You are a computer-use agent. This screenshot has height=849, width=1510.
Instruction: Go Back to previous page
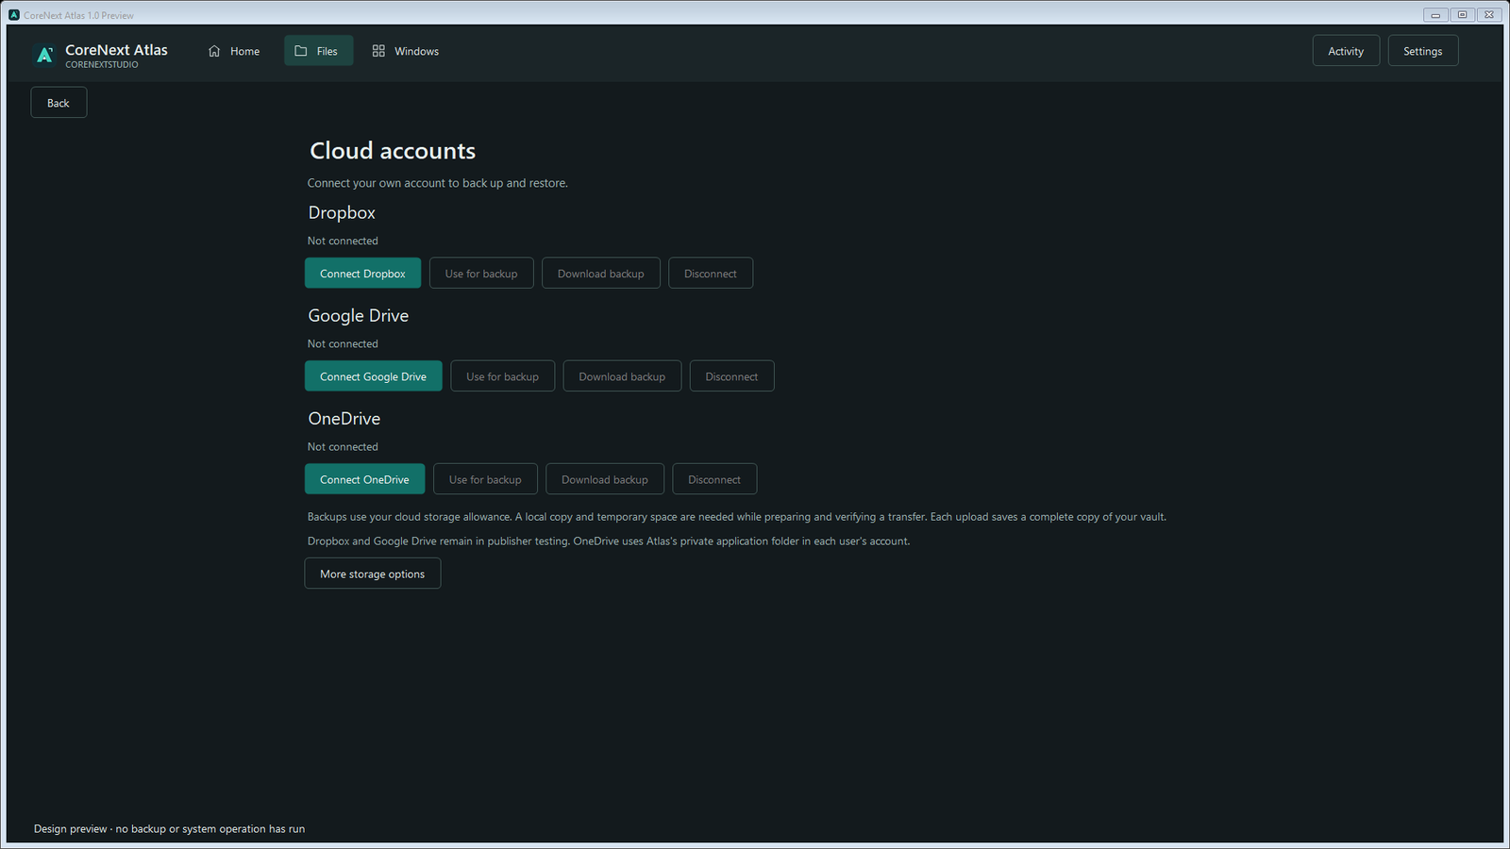pyautogui.click(x=59, y=103)
